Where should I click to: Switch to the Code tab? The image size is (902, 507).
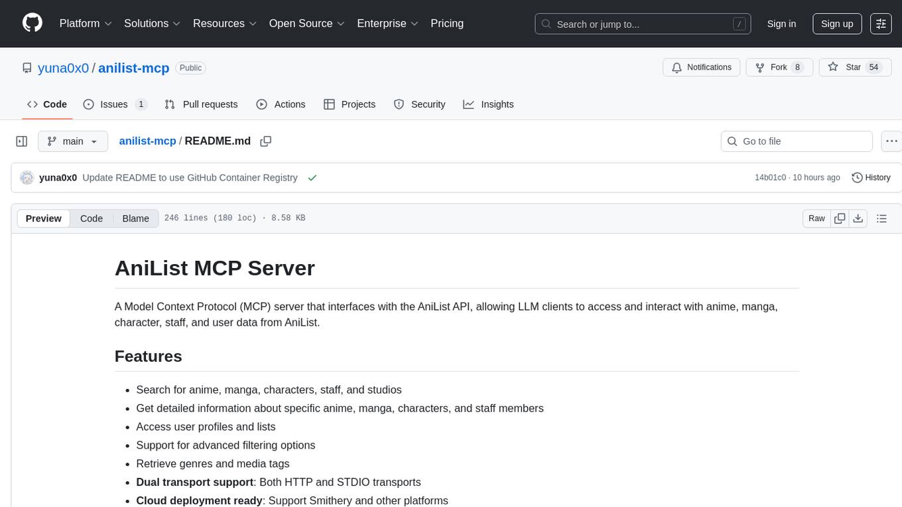click(47, 104)
